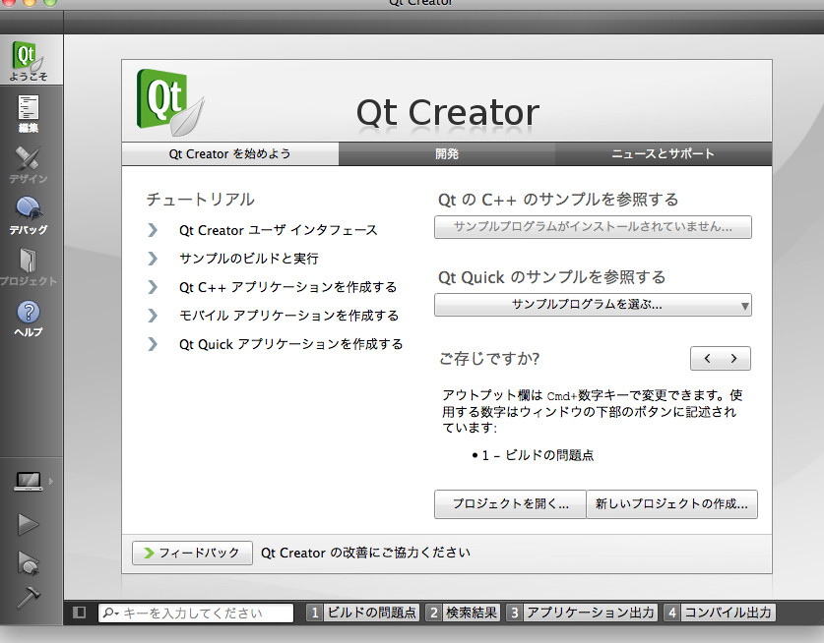
Task: Click the locator magnifier icon
Action: point(110,613)
